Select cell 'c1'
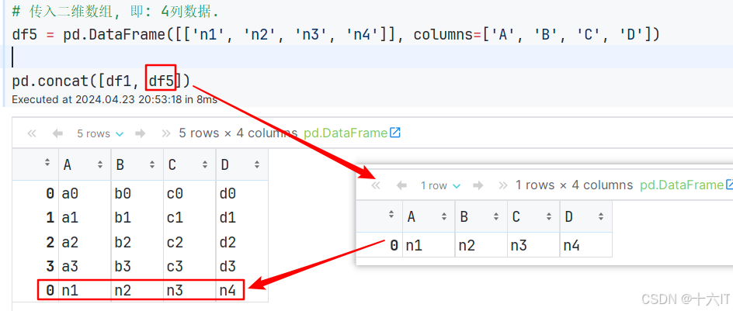 click(189, 218)
